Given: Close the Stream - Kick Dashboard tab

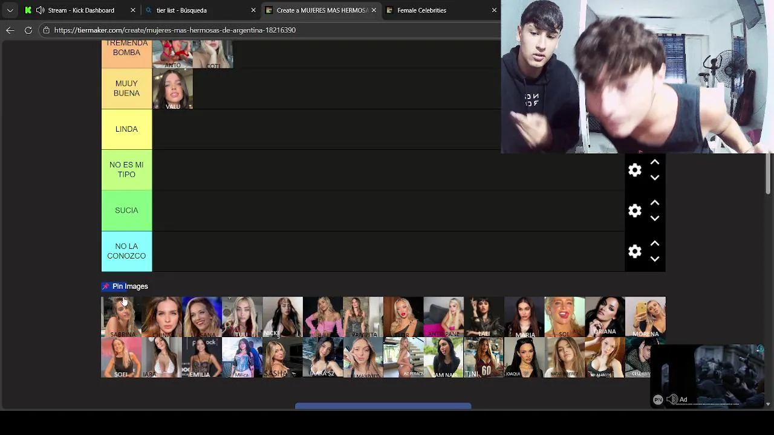Looking at the screenshot, I should 133,10.
